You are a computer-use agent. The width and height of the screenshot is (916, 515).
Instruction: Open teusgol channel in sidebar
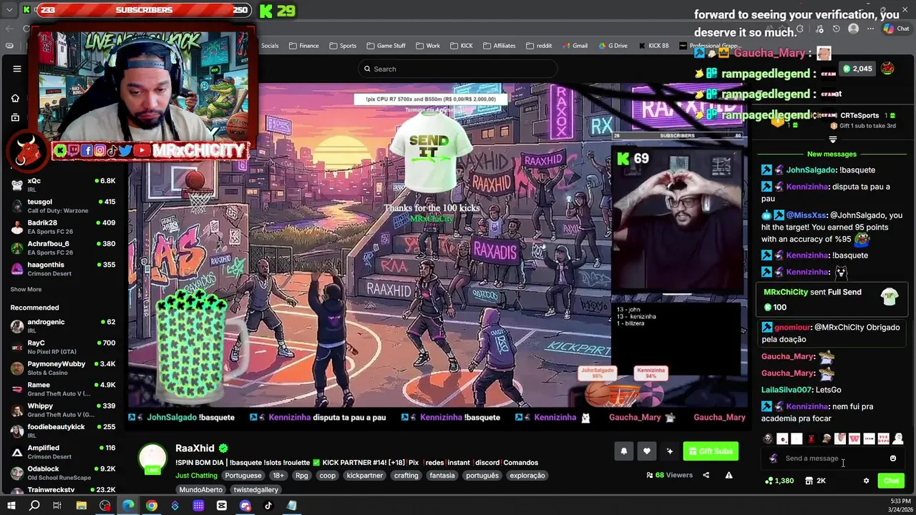62,206
